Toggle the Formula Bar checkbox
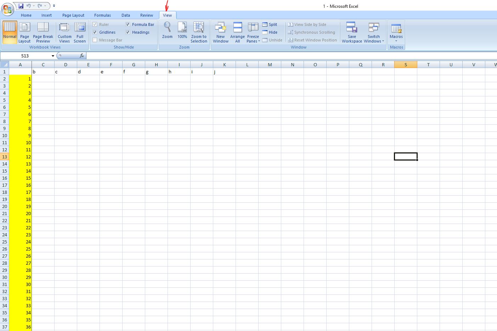The width and height of the screenshot is (497, 331). pyautogui.click(x=128, y=24)
